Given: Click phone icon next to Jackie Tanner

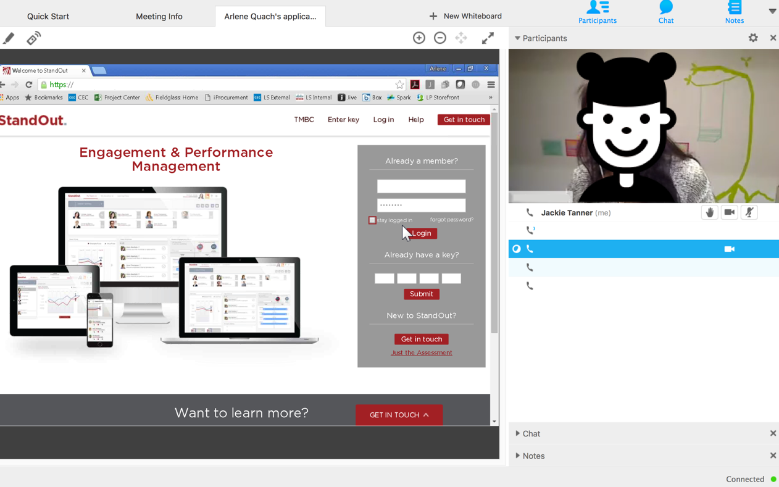Looking at the screenshot, I should coord(530,213).
